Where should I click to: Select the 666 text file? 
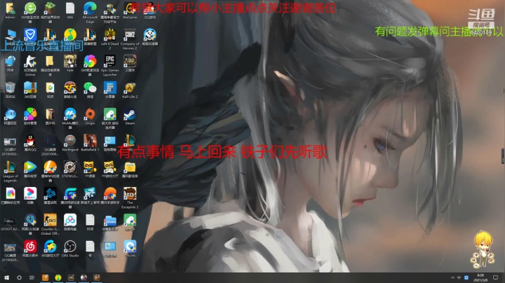70,8
